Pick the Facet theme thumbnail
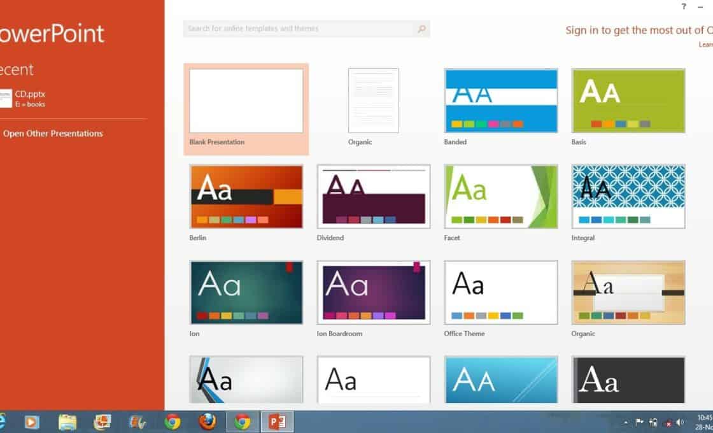Image resolution: width=713 pixels, height=433 pixels. 500,197
